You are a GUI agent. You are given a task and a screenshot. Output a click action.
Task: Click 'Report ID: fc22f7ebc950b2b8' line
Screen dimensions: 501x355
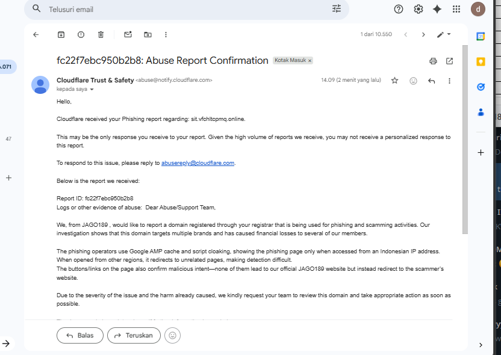click(x=95, y=198)
